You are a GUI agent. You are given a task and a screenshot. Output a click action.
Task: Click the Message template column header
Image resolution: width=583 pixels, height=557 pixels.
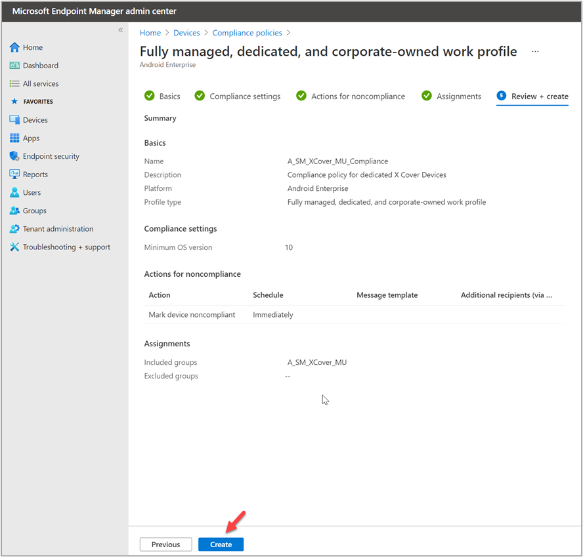click(x=387, y=295)
